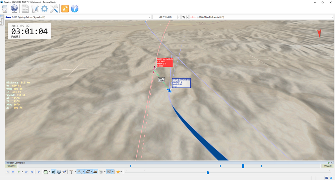Open the object labels dropdown arrow
Image resolution: width=335 pixels, height=180 pixels.
pyautogui.click(x=91, y=172)
